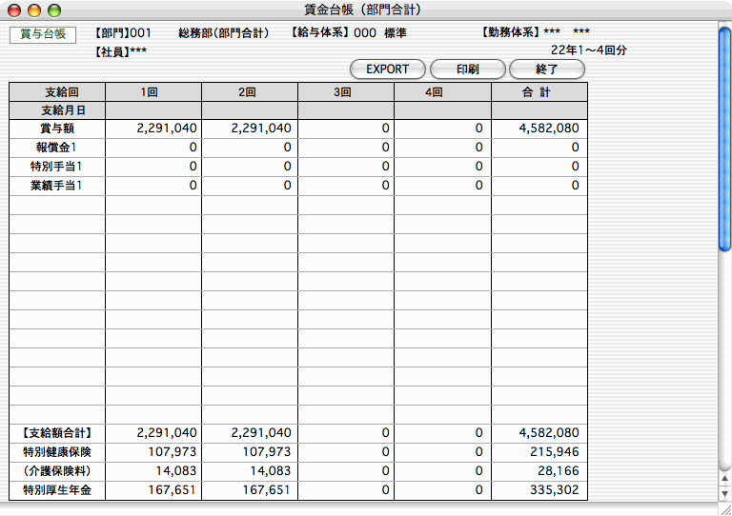Click the 合計 column header

click(539, 92)
